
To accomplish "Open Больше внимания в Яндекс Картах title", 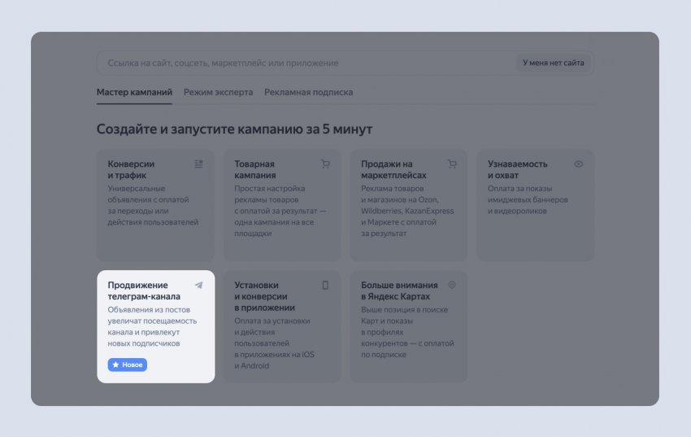I will (x=399, y=291).
